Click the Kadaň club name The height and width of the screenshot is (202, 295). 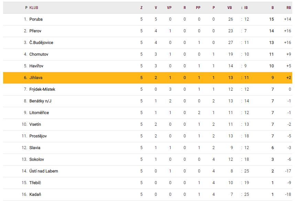pyautogui.click(x=35, y=194)
